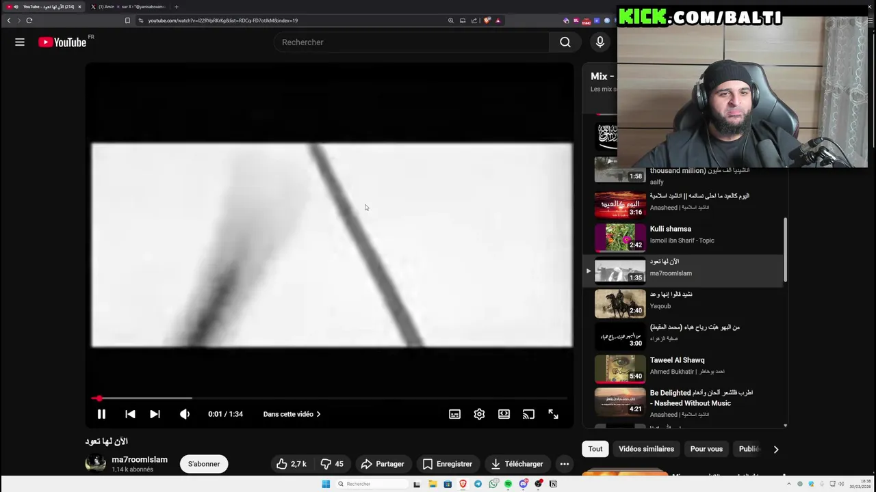This screenshot has width=876, height=492.
Task: Go back in browser history
Action: click(x=9, y=20)
